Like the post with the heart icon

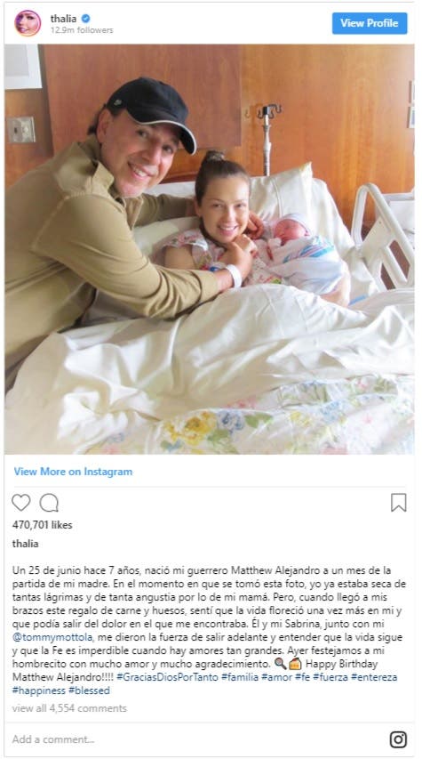point(20,503)
